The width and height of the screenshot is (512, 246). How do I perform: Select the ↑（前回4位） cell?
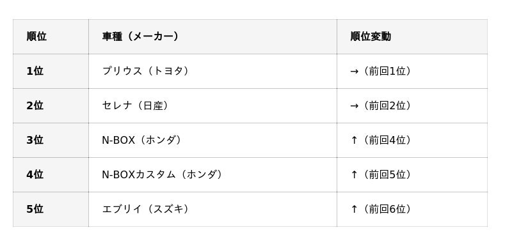412,140
